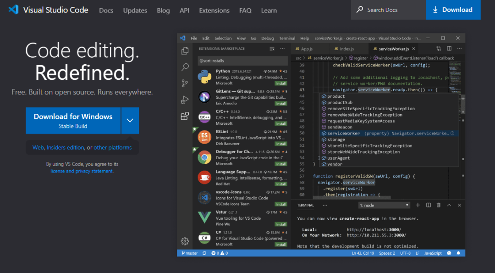Close the terminal panel
Viewport: 495px width, 273px height.
point(459,205)
